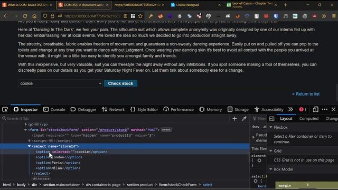The height and width of the screenshot is (190, 338).
Task: Click the red error count badge
Action: pyautogui.click(x=303, y=109)
